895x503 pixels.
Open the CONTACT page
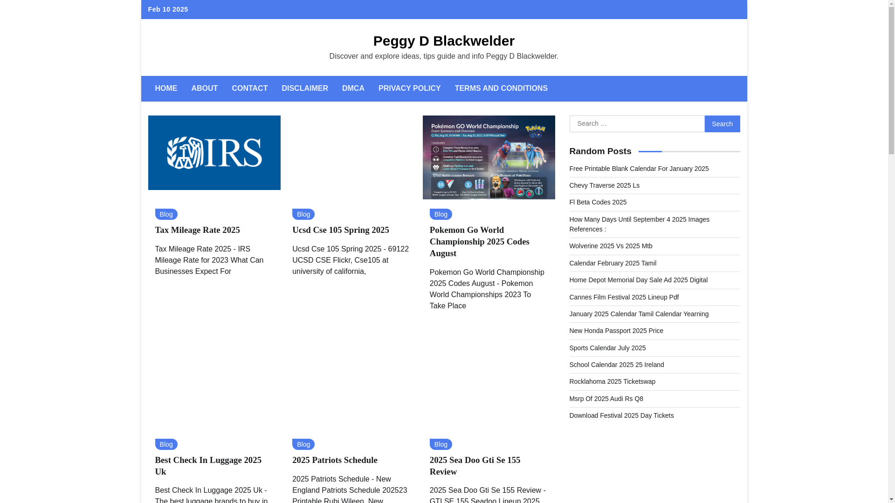(249, 88)
